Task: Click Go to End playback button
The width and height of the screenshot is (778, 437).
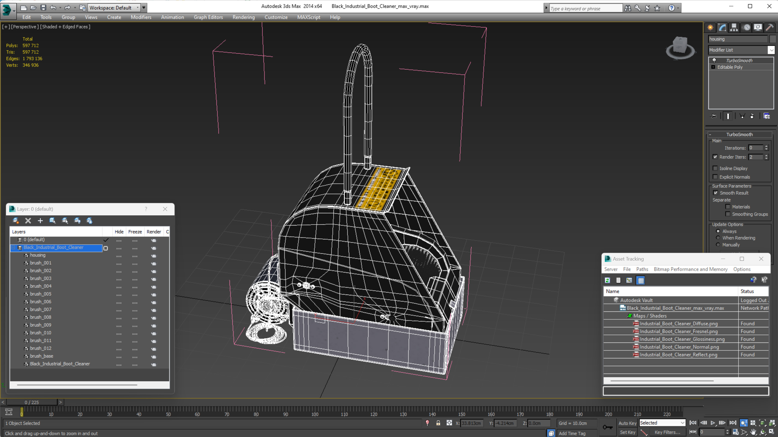Action: point(733,423)
